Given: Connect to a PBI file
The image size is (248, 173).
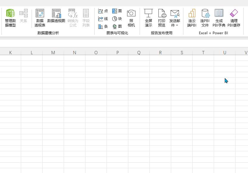Looking at the screenshot, I should 205,17.
